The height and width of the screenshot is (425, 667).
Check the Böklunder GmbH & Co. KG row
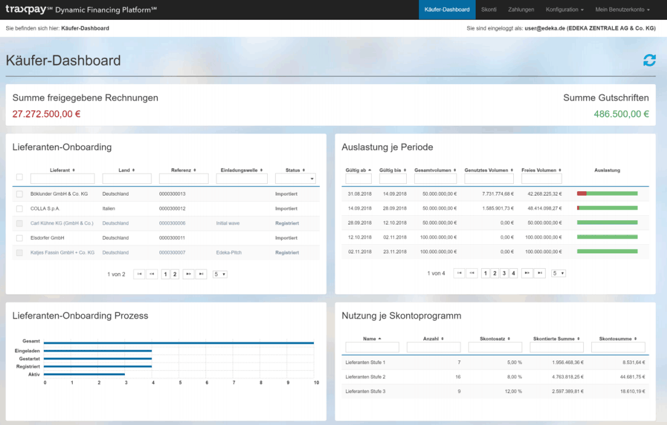point(20,194)
